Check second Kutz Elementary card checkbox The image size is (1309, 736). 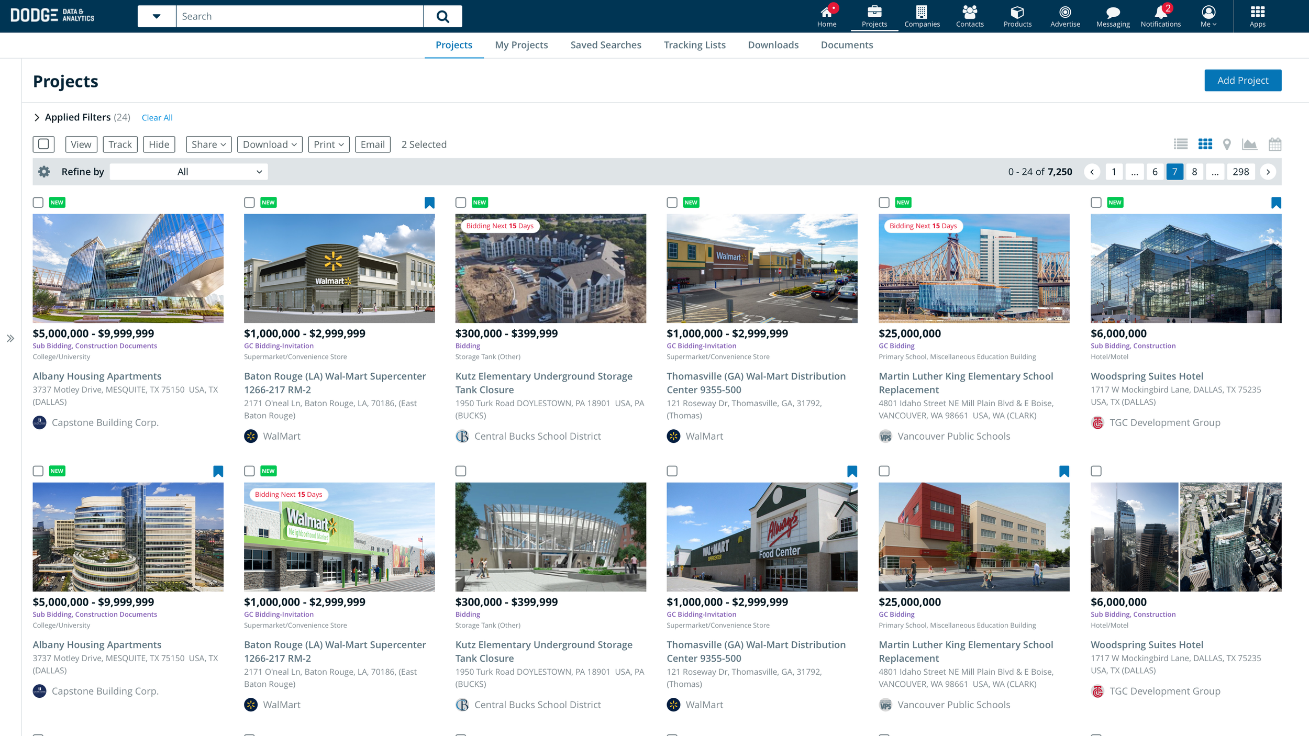click(x=461, y=471)
